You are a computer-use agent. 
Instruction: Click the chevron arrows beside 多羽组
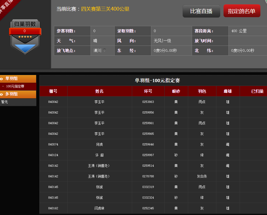point(2,94)
